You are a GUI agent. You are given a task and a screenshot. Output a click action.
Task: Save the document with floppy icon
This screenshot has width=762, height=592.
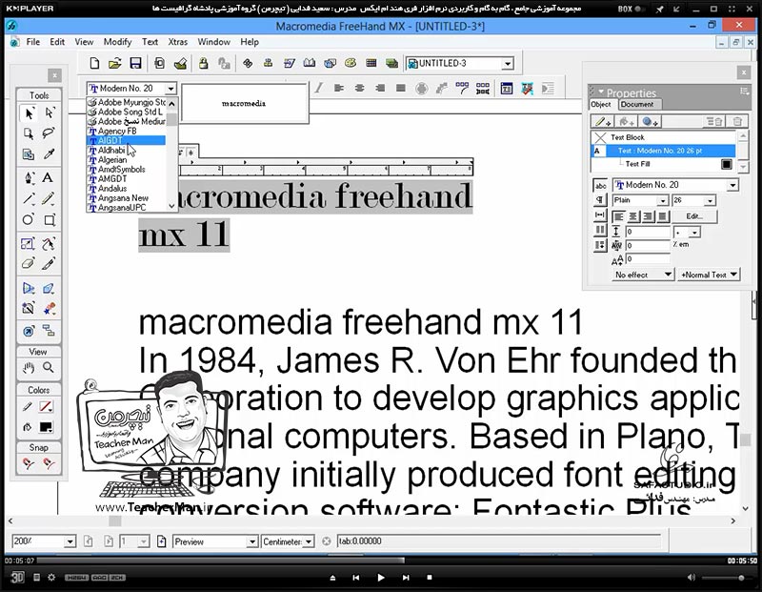135,63
